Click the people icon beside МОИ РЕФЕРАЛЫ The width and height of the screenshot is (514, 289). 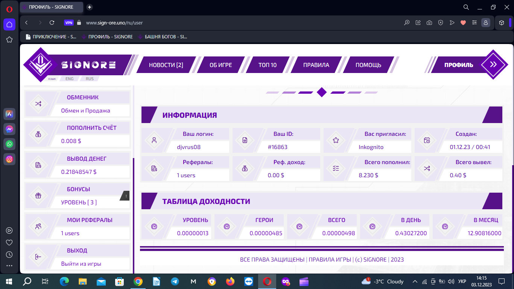(x=38, y=227)
